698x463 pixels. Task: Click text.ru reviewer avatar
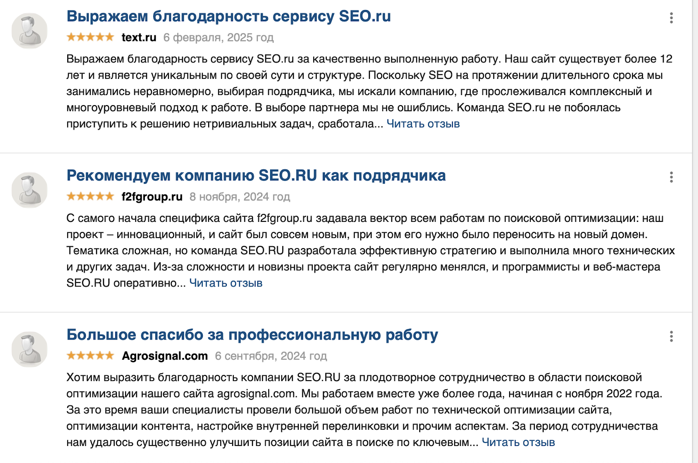(29, 31)
